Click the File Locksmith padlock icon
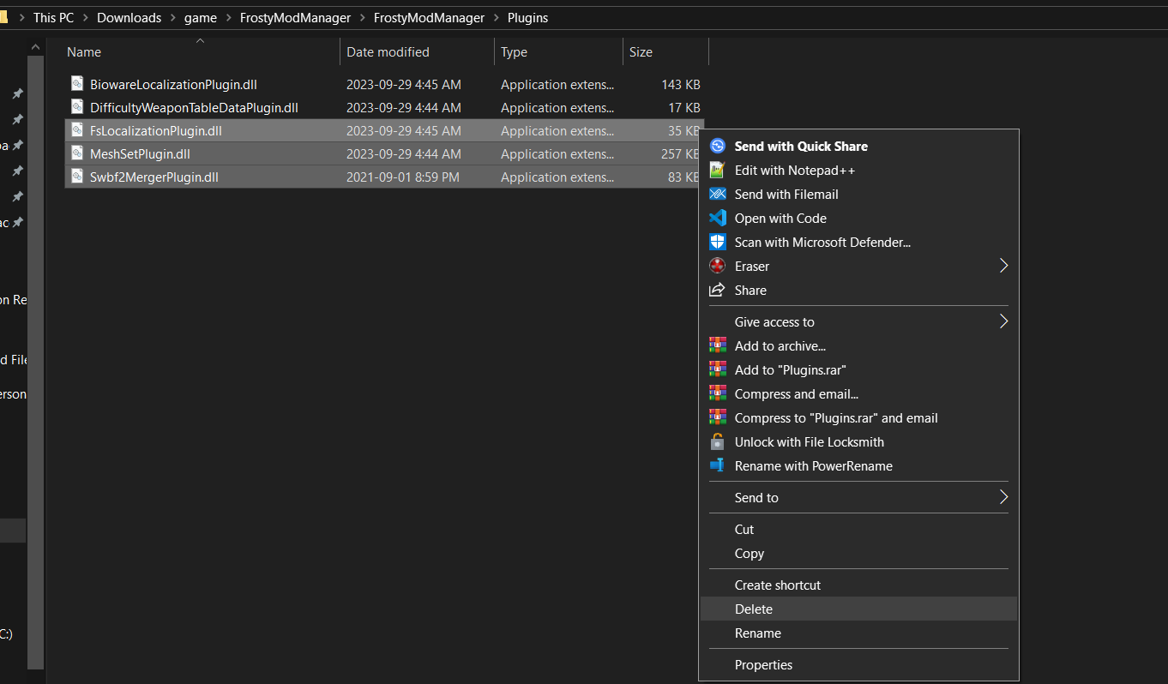 pos(718,441)
